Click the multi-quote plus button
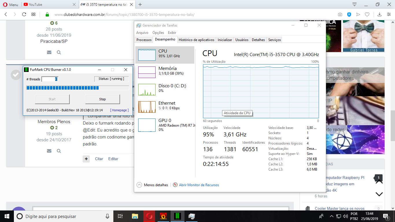 (x=86, y=159)
